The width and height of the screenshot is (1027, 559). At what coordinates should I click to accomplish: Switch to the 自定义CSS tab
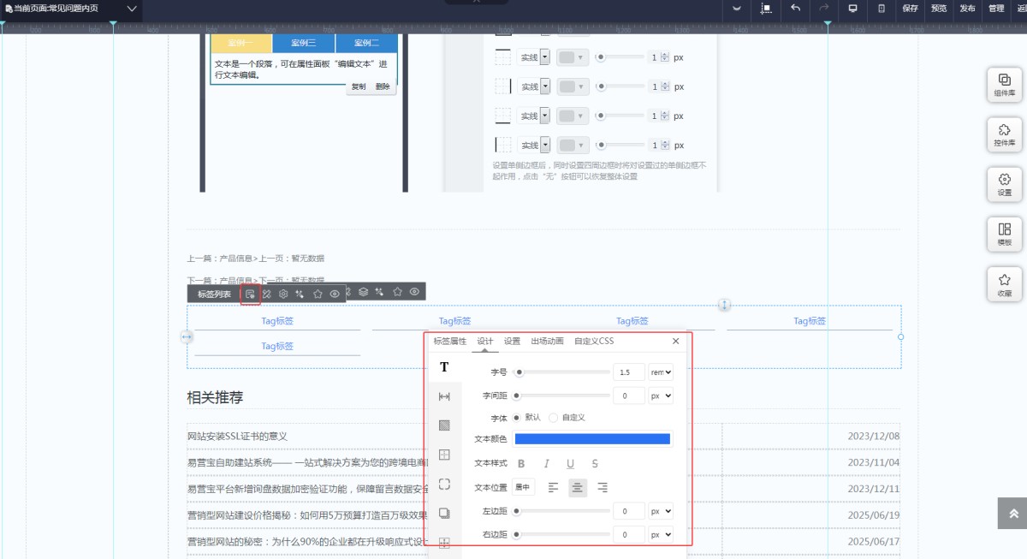(594, 341)
